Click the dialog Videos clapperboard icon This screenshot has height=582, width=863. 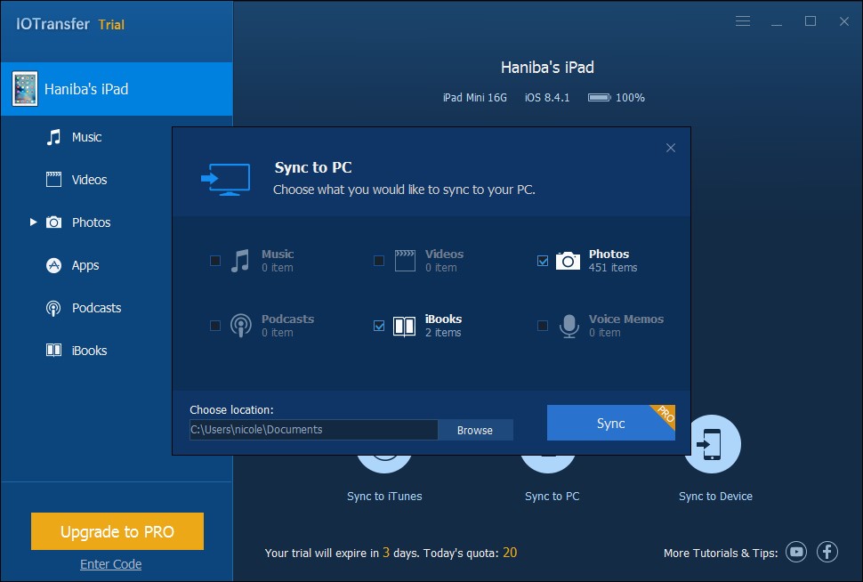tap(405, 261)
